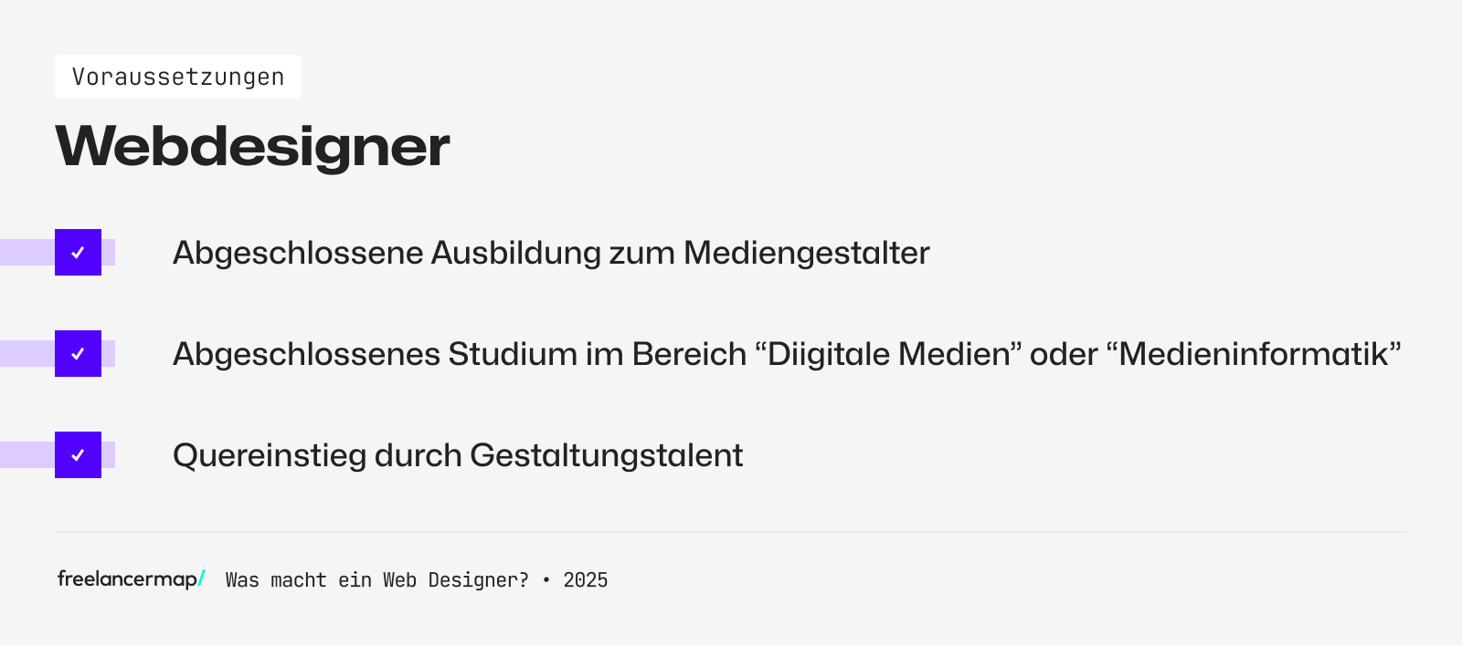Click the freelancermap logo
Viewport: 1462px width, 646px height.
coord(126,579)
